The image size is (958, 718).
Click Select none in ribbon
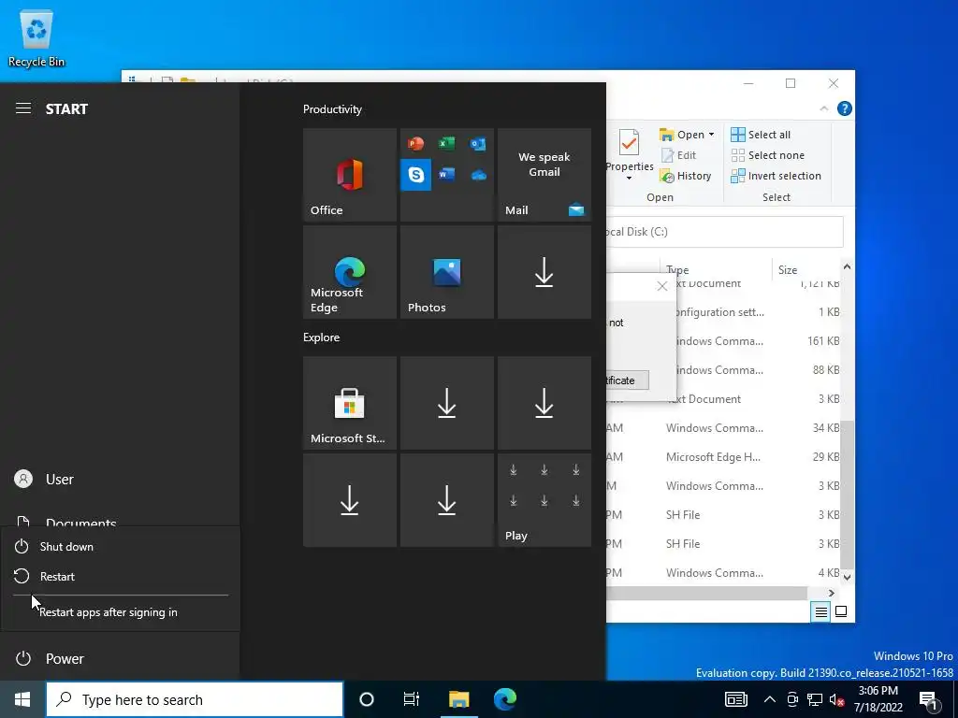point(768,155)
